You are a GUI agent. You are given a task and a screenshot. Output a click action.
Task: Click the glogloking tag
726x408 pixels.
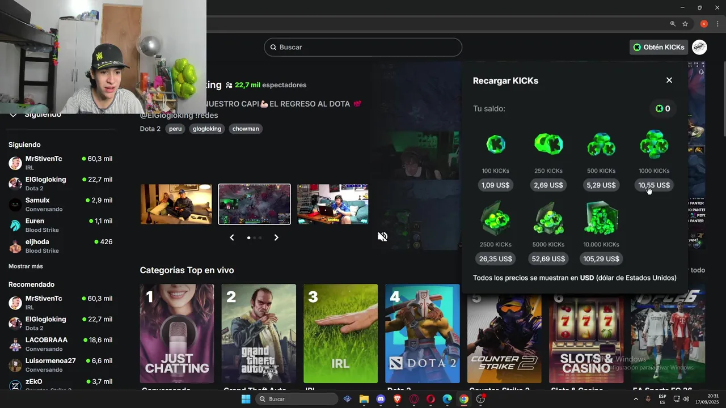pyautogui.click(x=207, y=129)
